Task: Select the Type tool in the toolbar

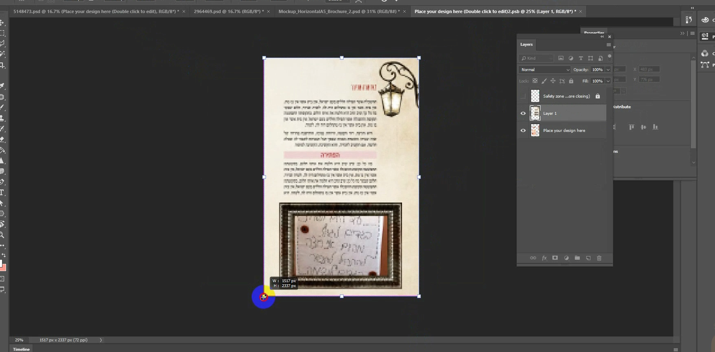Action: [x=2, y=192]
